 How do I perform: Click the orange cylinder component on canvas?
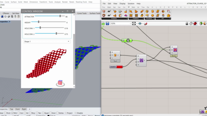pos(115,55)
